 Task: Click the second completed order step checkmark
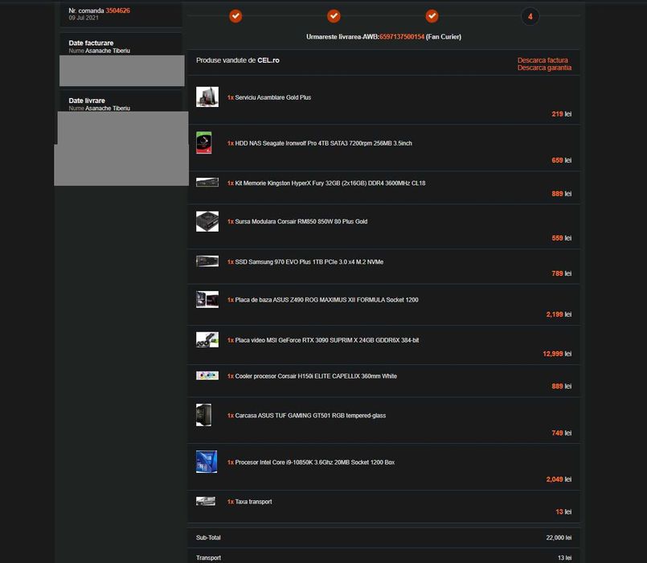[334, 16]
